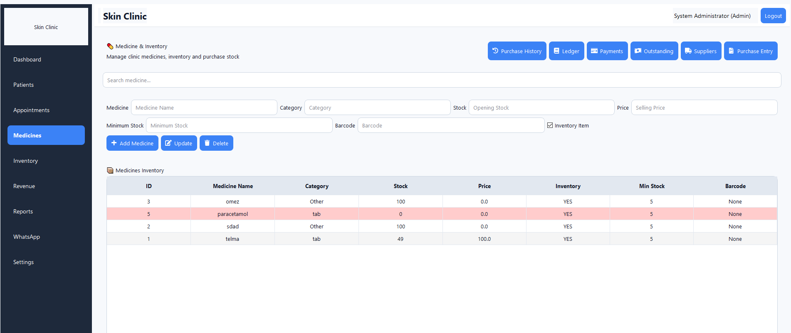Click the Update button
Screen dimensions: 791x333
click(179, 143)
